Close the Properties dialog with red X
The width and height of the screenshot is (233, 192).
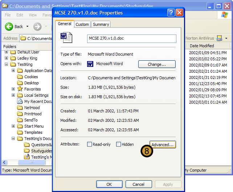[x=179, y=13]
